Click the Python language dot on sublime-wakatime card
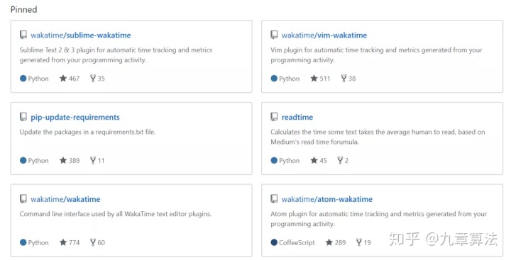The height and width of the screenshot is (260, 511). [23, 79]
